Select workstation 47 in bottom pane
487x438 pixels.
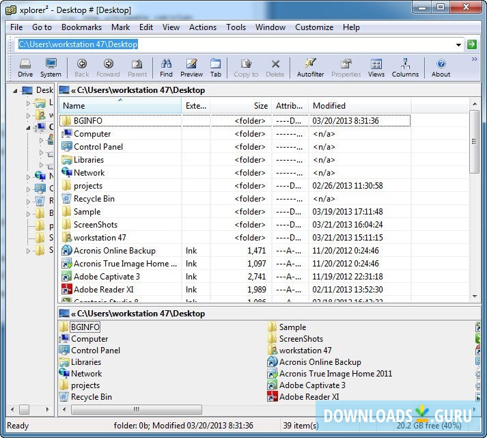299,351
